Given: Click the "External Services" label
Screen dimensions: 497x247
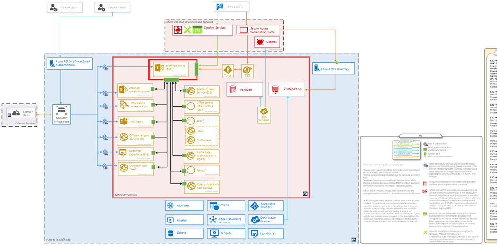Looking at the screenshot, I should pyautogui.click(x=26, y=123).
